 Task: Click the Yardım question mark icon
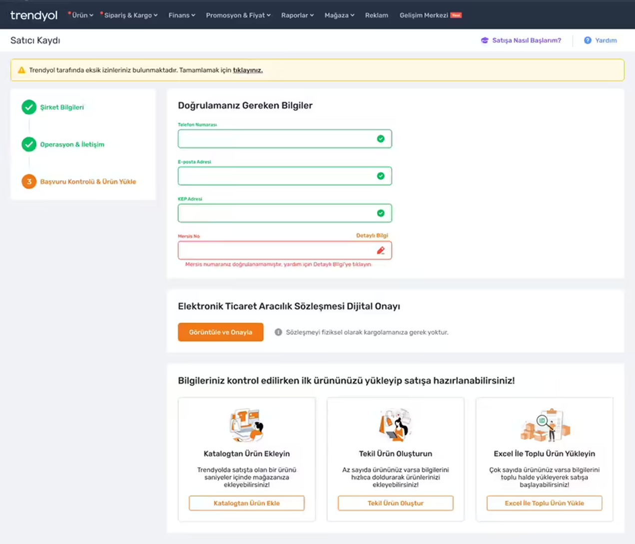pyautogui.click(x=588, y=40)
